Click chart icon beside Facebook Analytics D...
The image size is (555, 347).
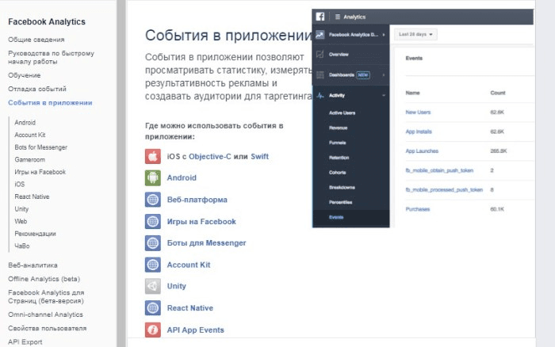(320, 35)
